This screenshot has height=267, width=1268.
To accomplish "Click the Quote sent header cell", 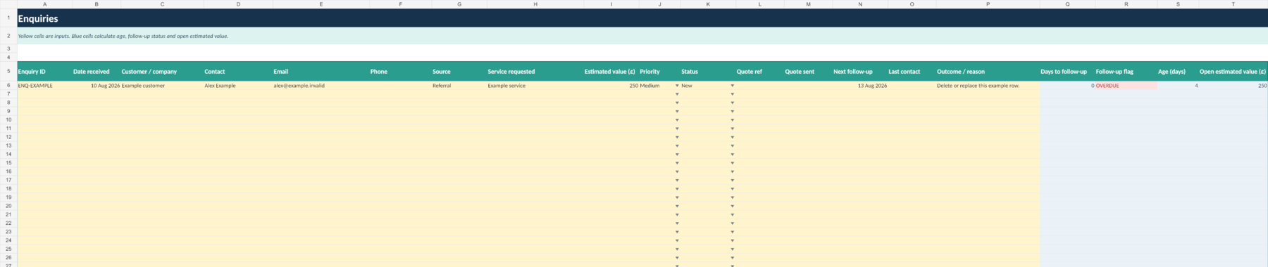I will (808, 71).
